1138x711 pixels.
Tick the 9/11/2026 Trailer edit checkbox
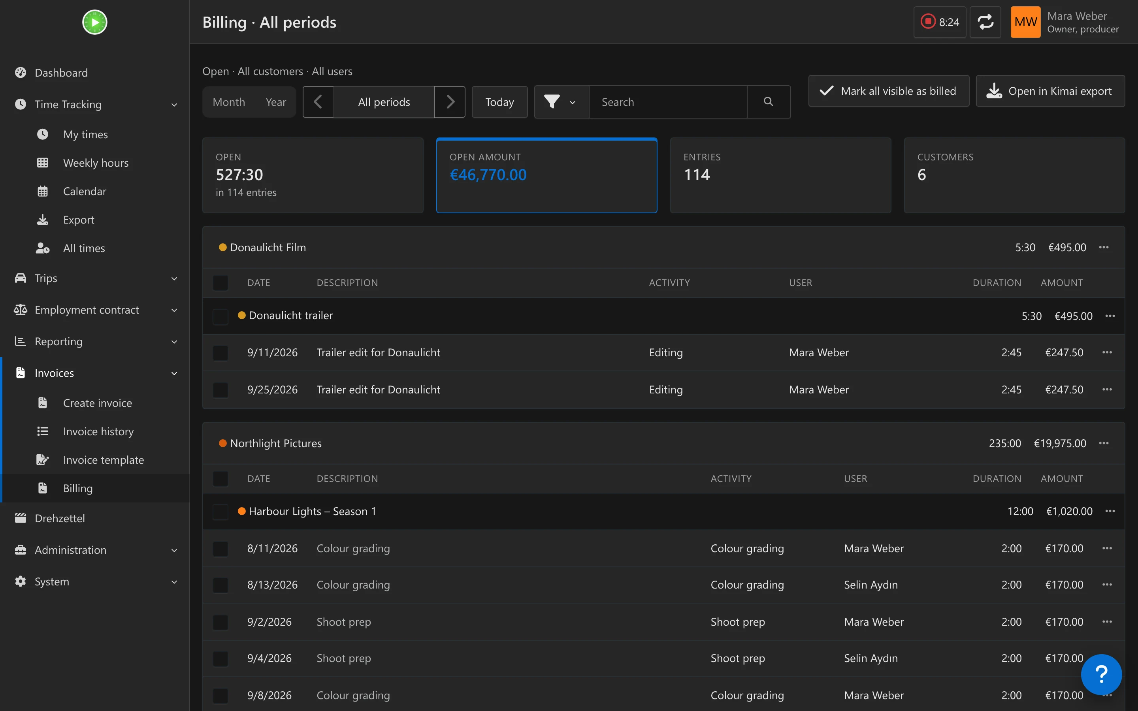click(220, 353)
